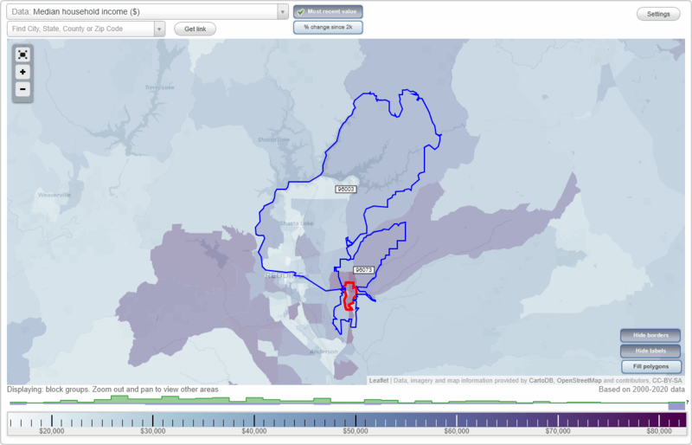
Task: Click the Anderson label on map
Action: click(x=324, y=351)
